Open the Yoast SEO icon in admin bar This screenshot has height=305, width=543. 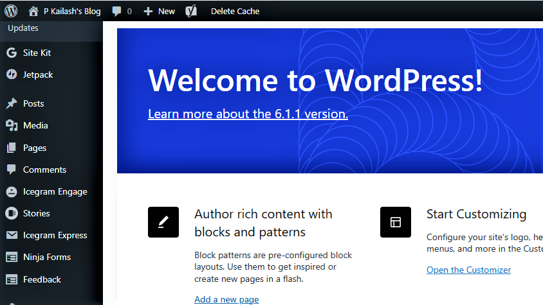(191, 11)
